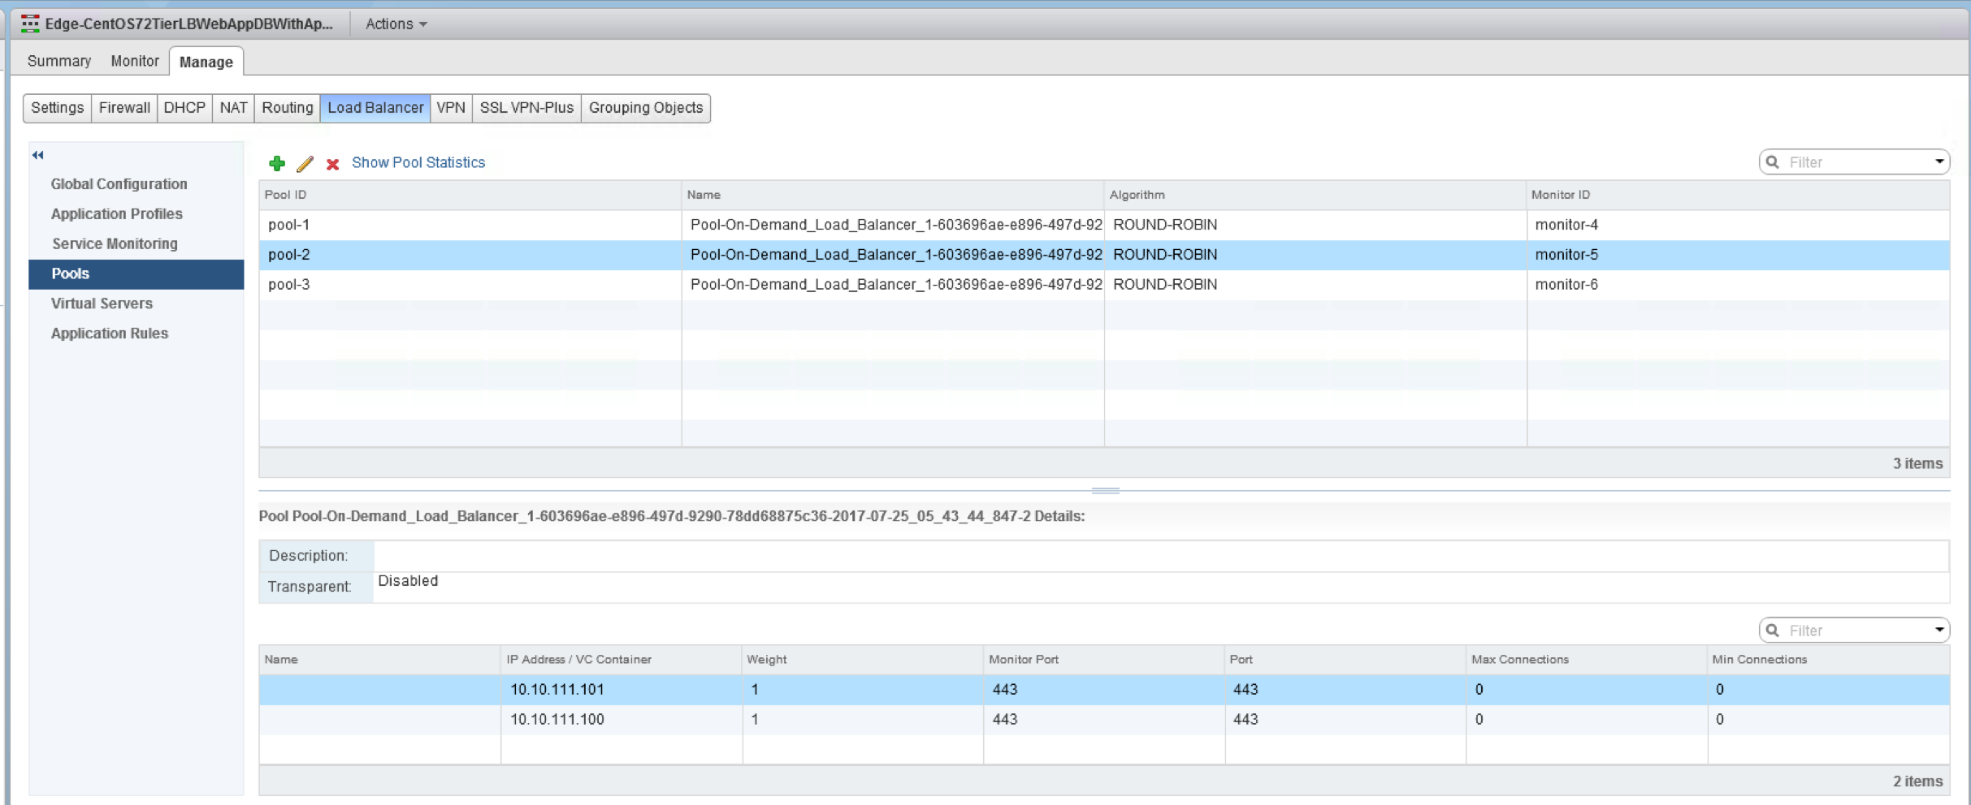Sort members by Max Connections header
Viewport: 1971px width, 805px height.
pos(1587,660)
